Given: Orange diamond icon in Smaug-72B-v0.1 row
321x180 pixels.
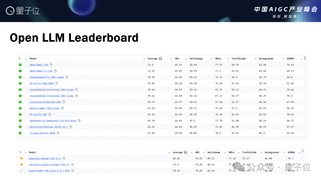Looking at the screenshot, I should 21,158.
